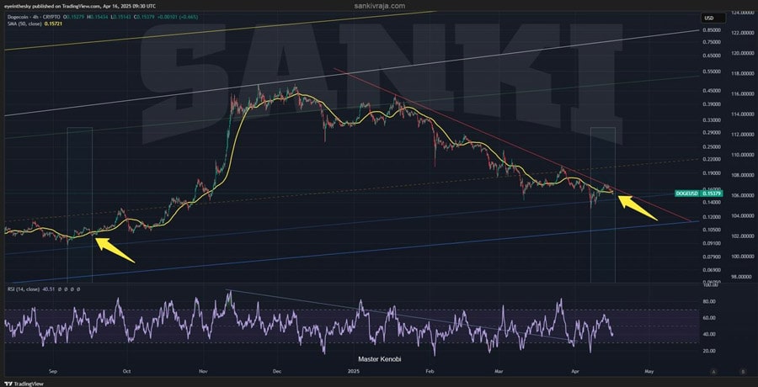
Task: Click the sankivraja.com link at top
Action: [379, 5]
